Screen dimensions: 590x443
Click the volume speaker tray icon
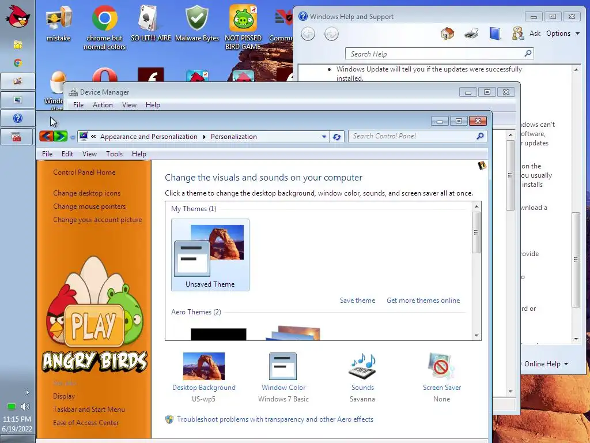pyautogui.click(x=25, y=407)
